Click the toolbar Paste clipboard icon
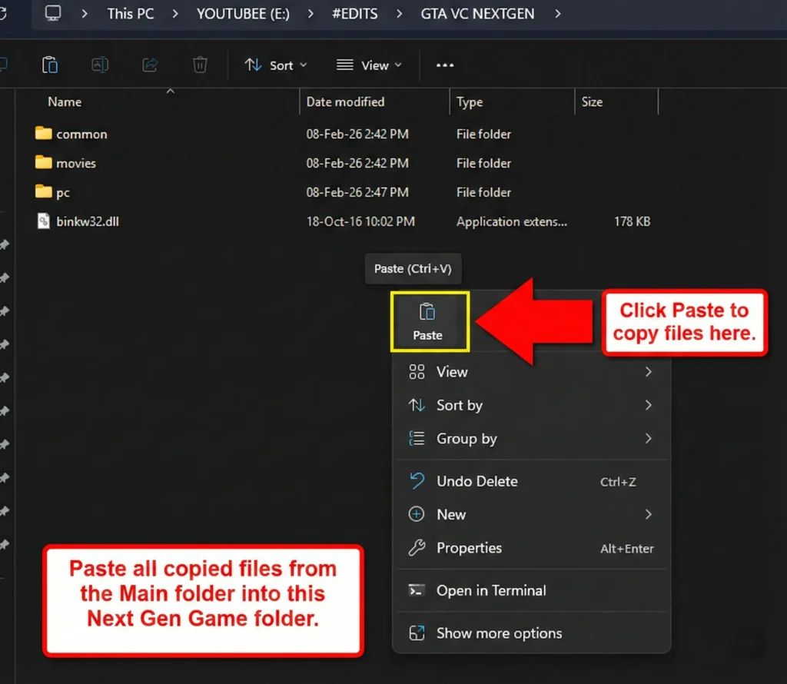The width and height of the screenshot is (787, 684). 50,65
